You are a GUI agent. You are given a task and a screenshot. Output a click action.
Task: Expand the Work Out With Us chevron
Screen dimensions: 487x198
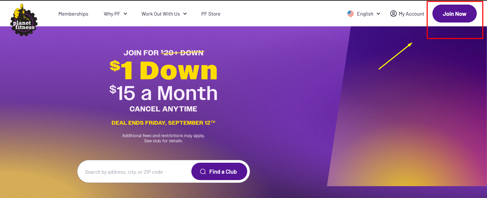[x=185, y=14]
